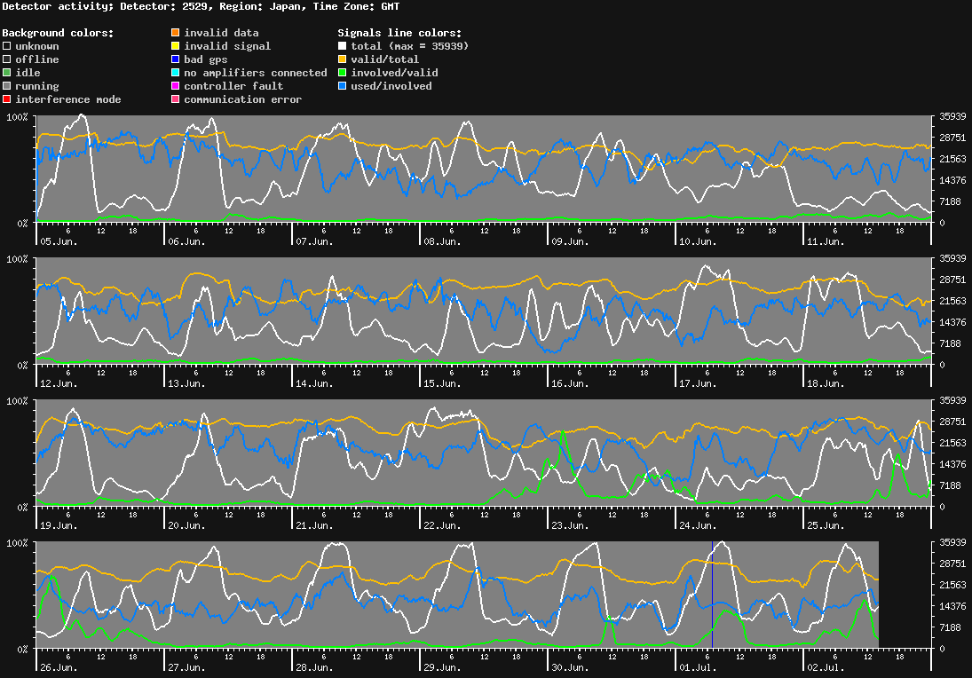This screenshot has height=678, width=972.
Task: Click the 'bad gps' legend label
Action: point(206,59)
